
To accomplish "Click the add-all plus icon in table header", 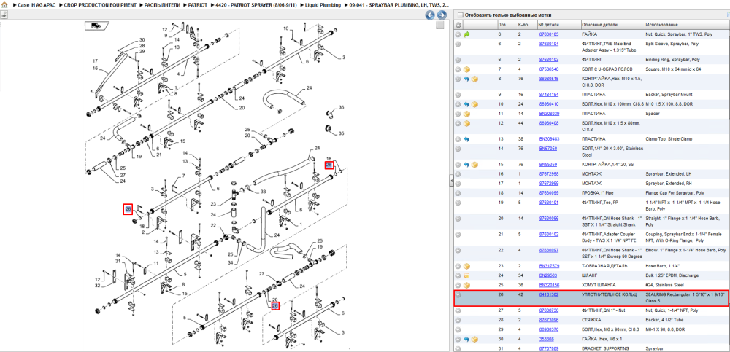I will (458, 25).
